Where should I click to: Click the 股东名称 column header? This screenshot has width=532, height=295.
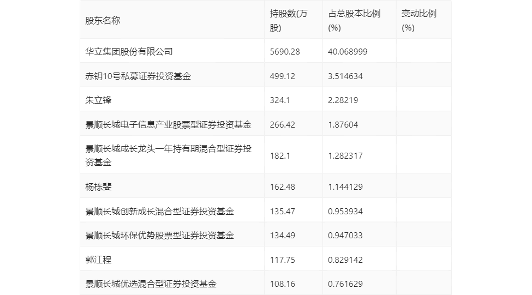point(103,21)
